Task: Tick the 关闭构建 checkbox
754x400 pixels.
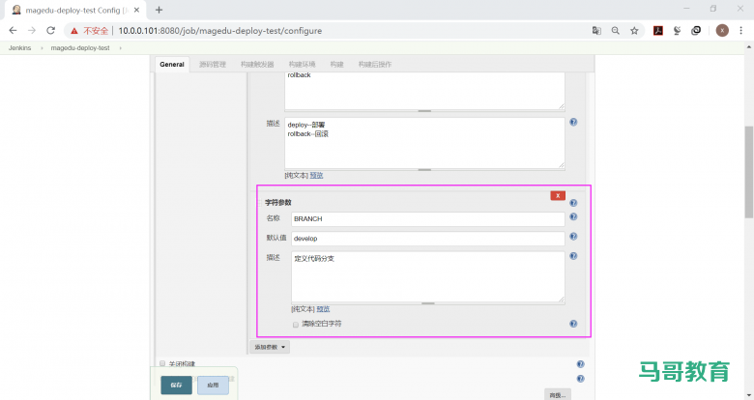Action: click(162, 364)
